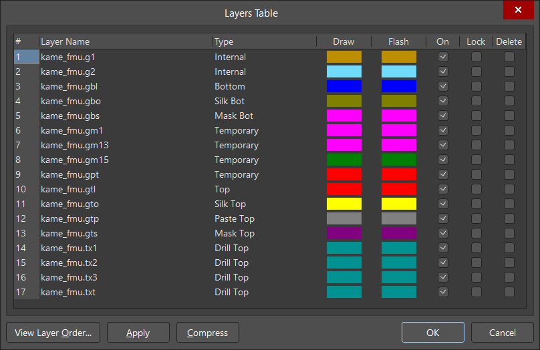Select row number 1 cell
This screenshot has height=350, width=540.
pos(27,57)
